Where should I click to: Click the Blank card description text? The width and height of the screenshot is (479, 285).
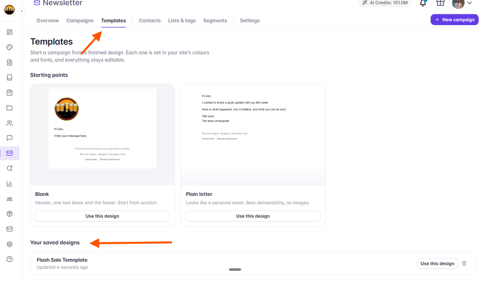96,203
